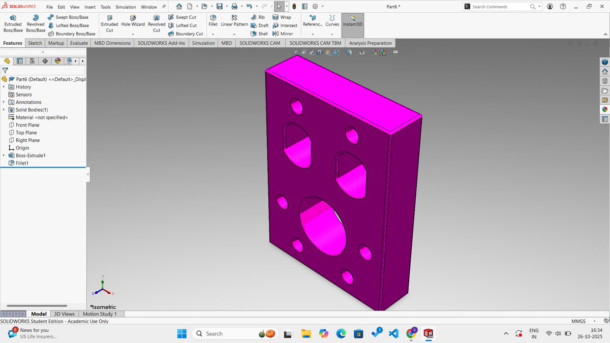610x343 pixels.
Task: Select the Shell tool
Action: (259, 34)
